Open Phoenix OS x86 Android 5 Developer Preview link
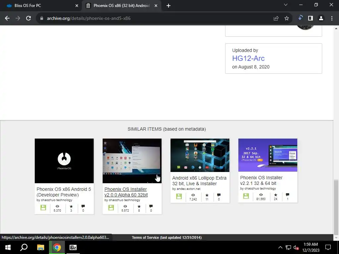This screenshot has height=254, width=339. coord(64,192)
